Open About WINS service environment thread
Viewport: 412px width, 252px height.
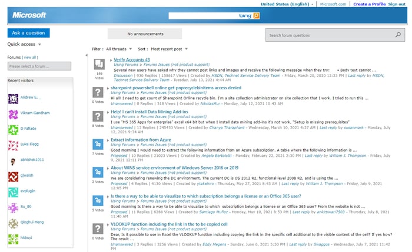point(174,168)
